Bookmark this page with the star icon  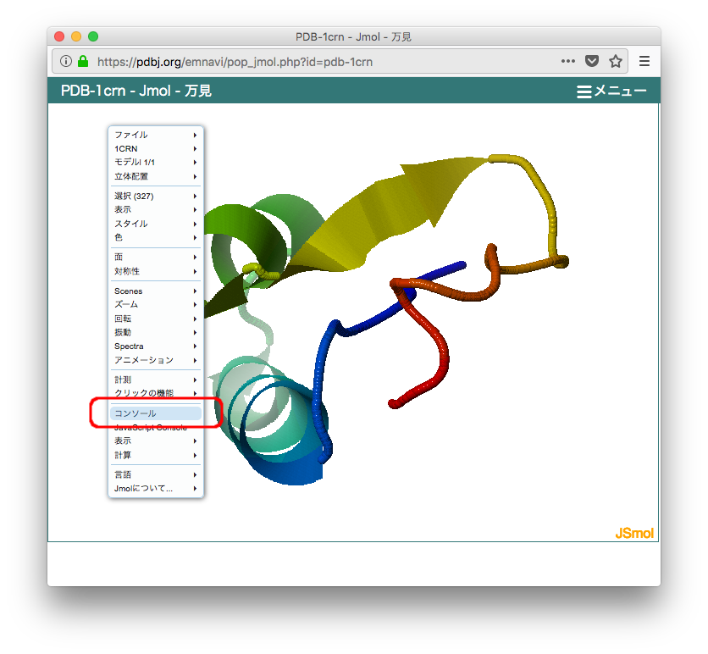pos(616,62)
